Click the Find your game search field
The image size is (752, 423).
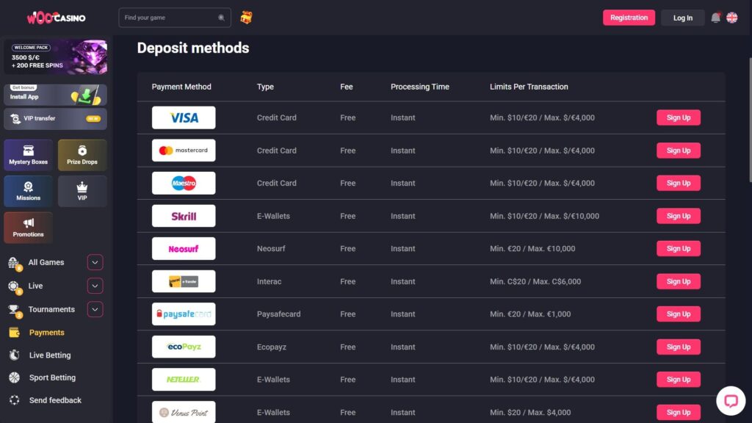[169, 18]
